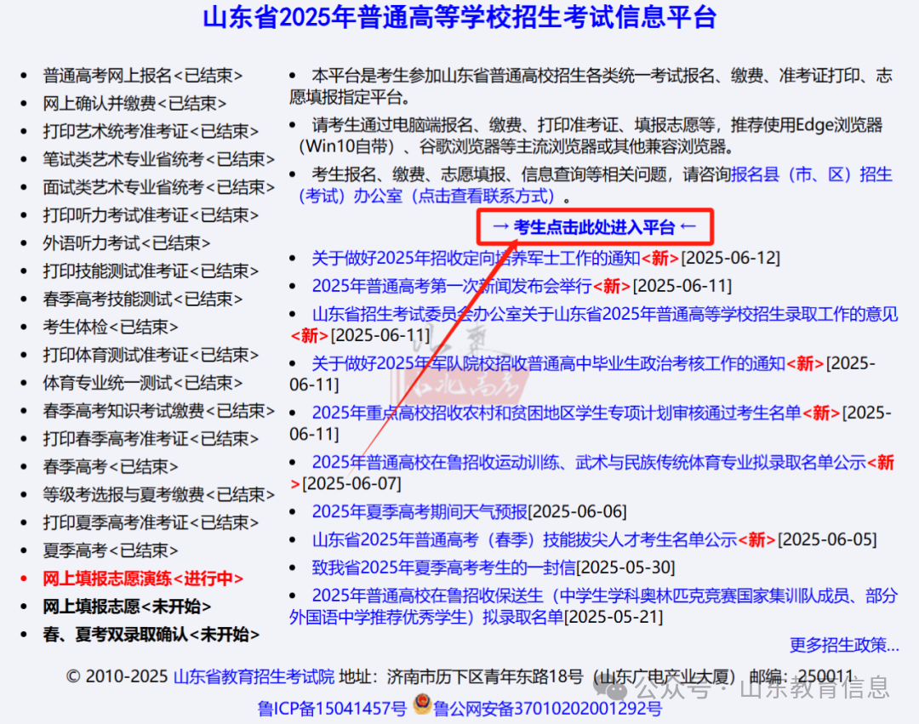
Task: Select 考生体检<已结束> item
Action: click(x=110, y=327)
